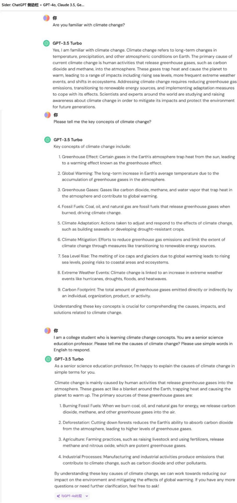The width and height of the screenshot is (237, 503).
Task: Click the second GPT-3.5 Turbo model name label
Action: pos(68,140)
